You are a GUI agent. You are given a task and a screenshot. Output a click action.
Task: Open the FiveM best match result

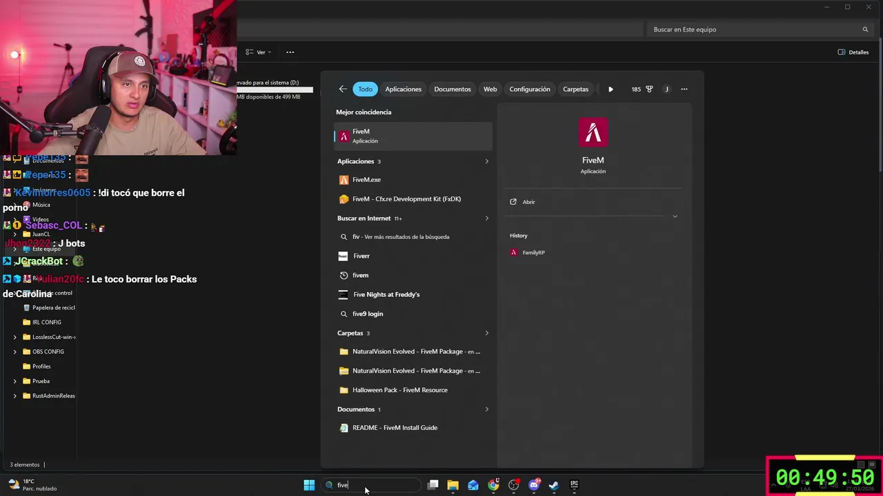[413, 136]
